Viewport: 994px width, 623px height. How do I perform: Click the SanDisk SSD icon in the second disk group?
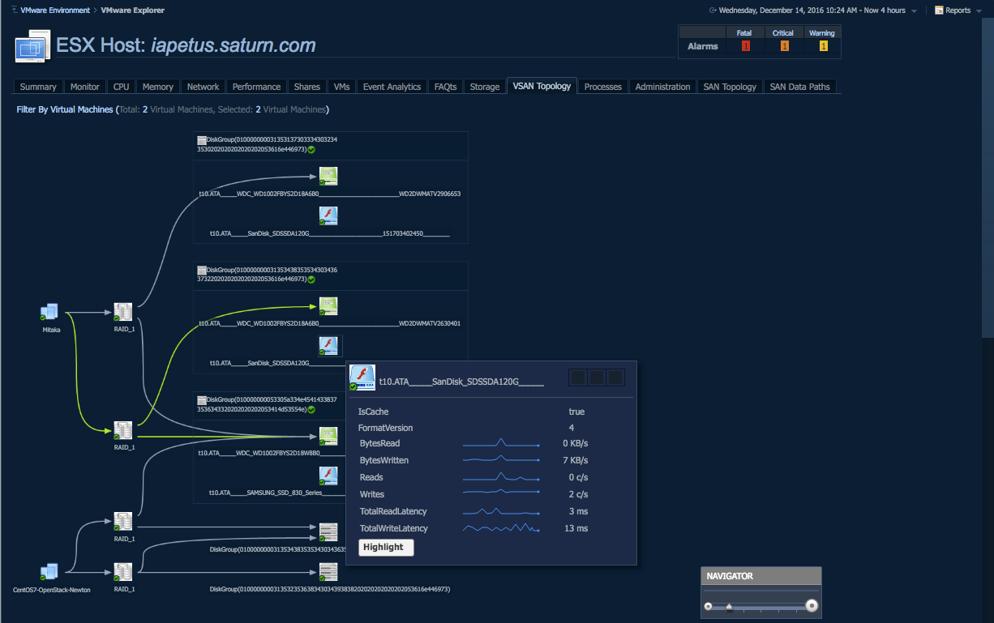[x=328, y=346]
